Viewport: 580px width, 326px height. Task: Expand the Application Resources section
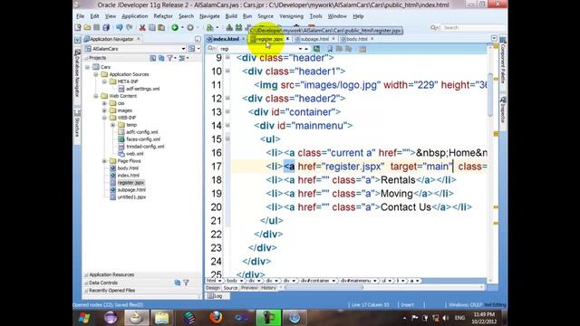pos(86,275)
